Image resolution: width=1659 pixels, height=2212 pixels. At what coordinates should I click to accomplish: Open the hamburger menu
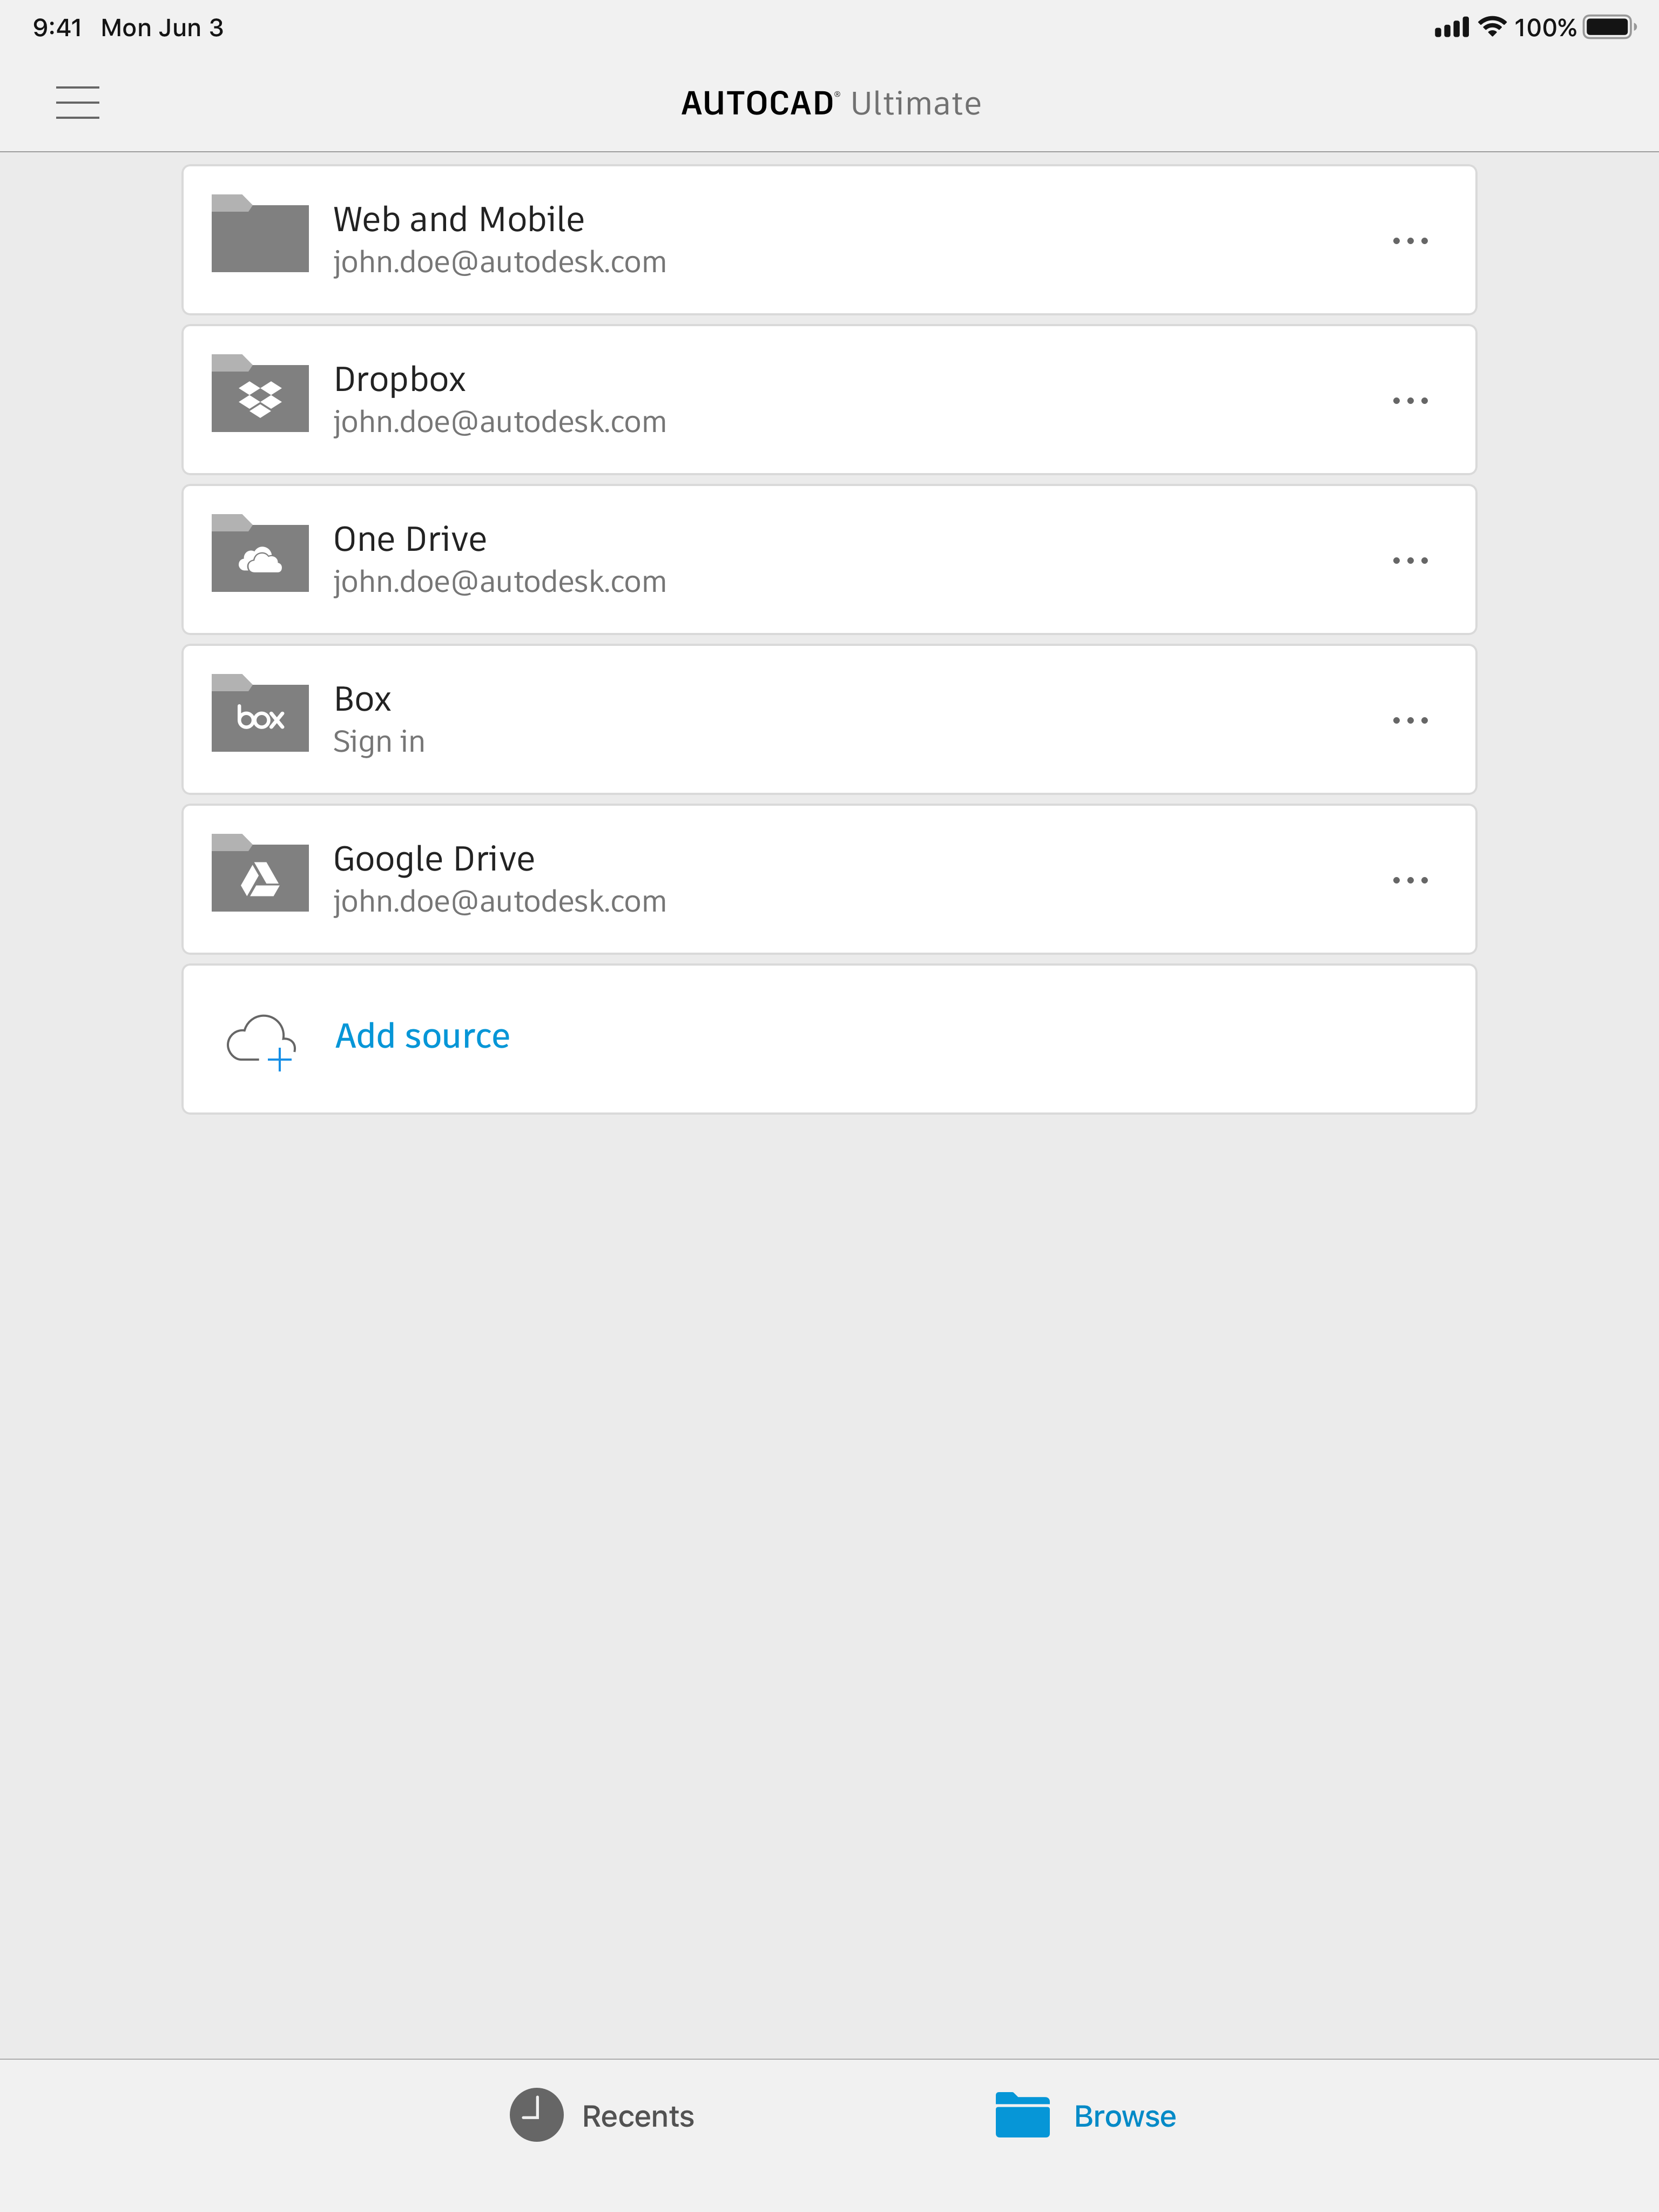coord(77,103)
